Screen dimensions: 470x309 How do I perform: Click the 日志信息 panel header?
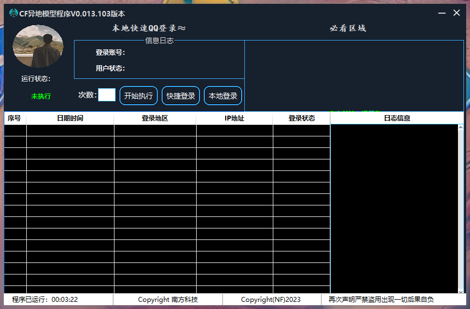pos(397,118)
